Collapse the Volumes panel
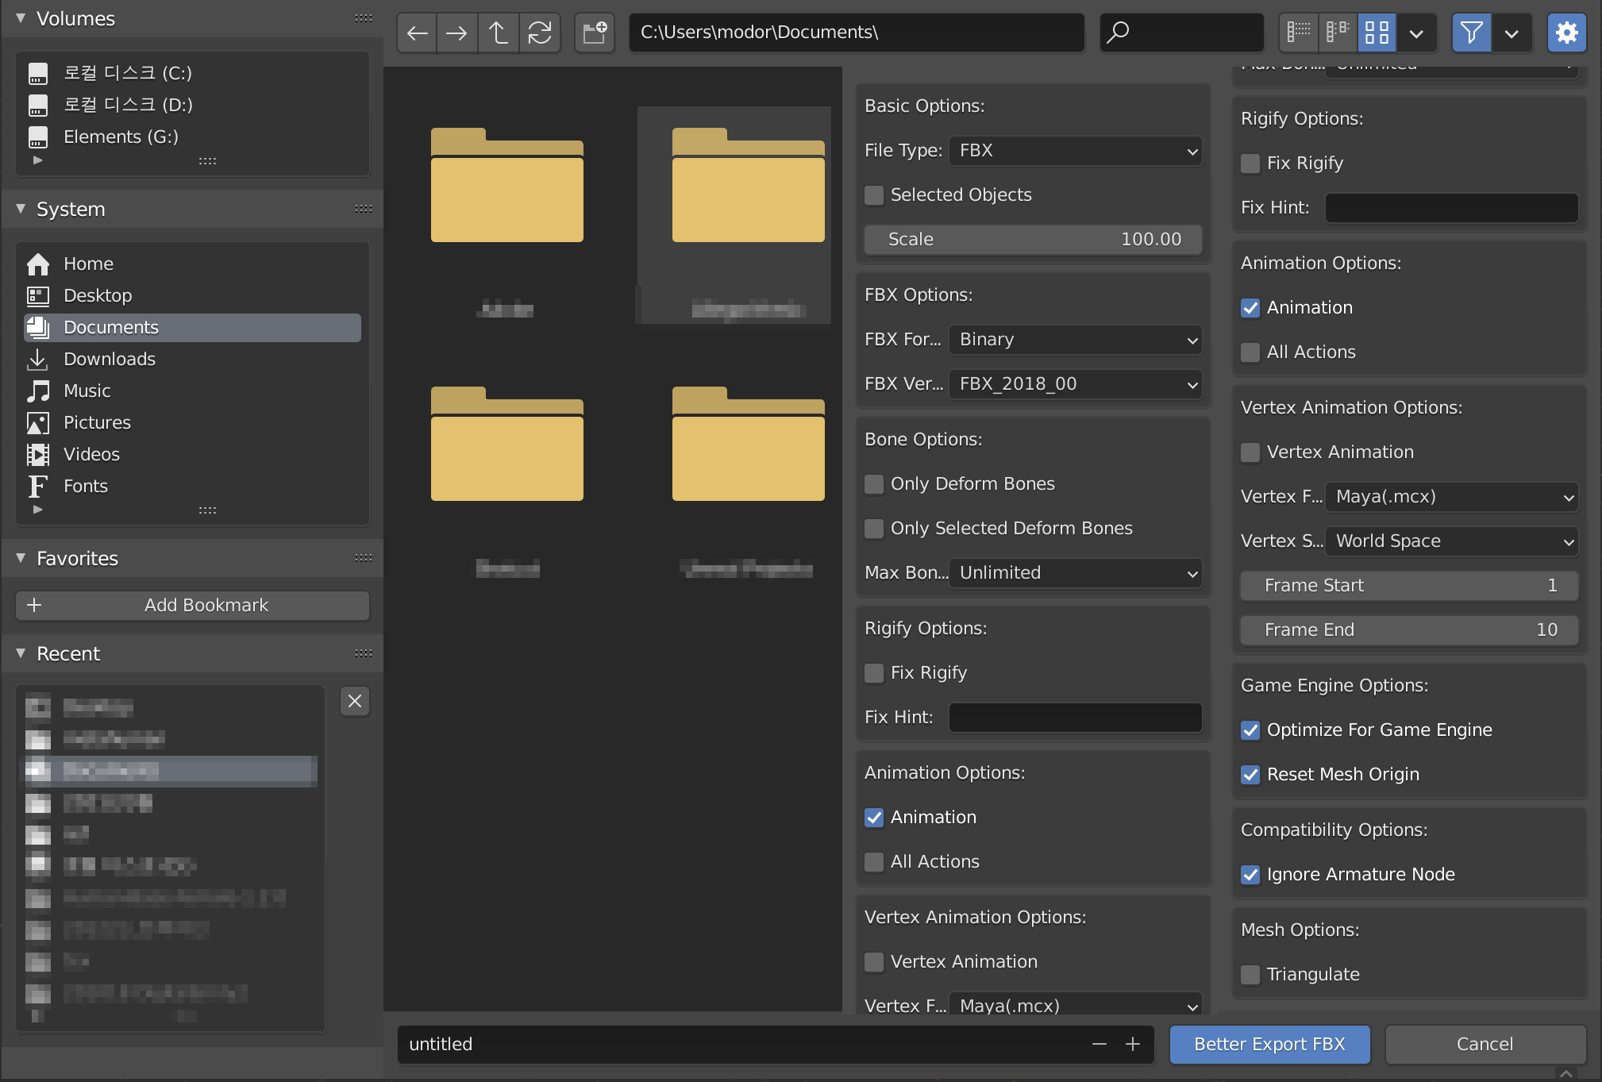The height and width of the screenshot is (1082, 1602). point(21,18)
